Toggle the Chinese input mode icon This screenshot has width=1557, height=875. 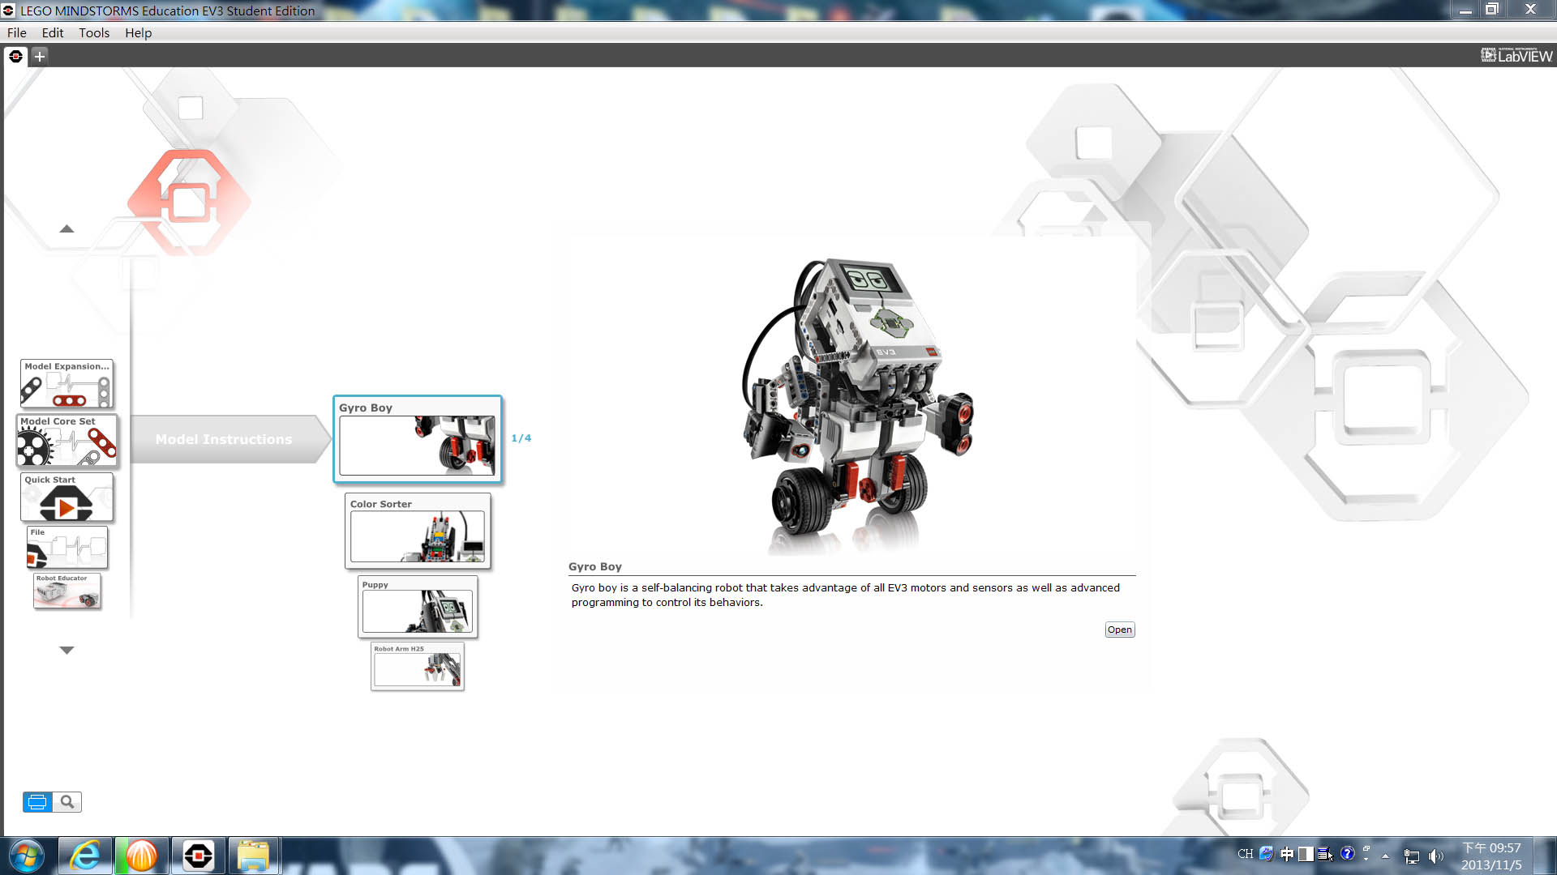[1287, 854]
